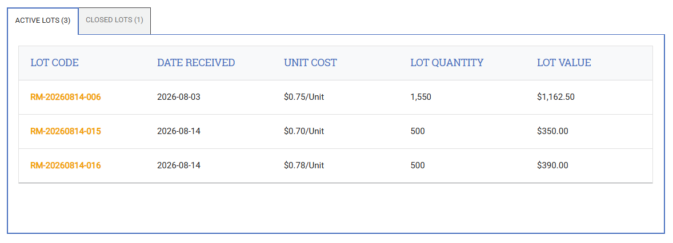Select the 2026-08-14 date in lot 016 row
This screenshot has width=673, height=243.
(x=179, y=165)
